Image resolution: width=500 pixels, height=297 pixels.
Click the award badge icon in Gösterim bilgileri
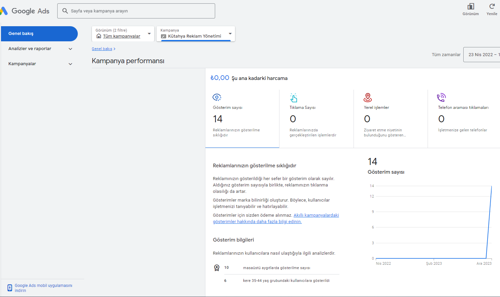pyautogui.click(x=217, y=268)
